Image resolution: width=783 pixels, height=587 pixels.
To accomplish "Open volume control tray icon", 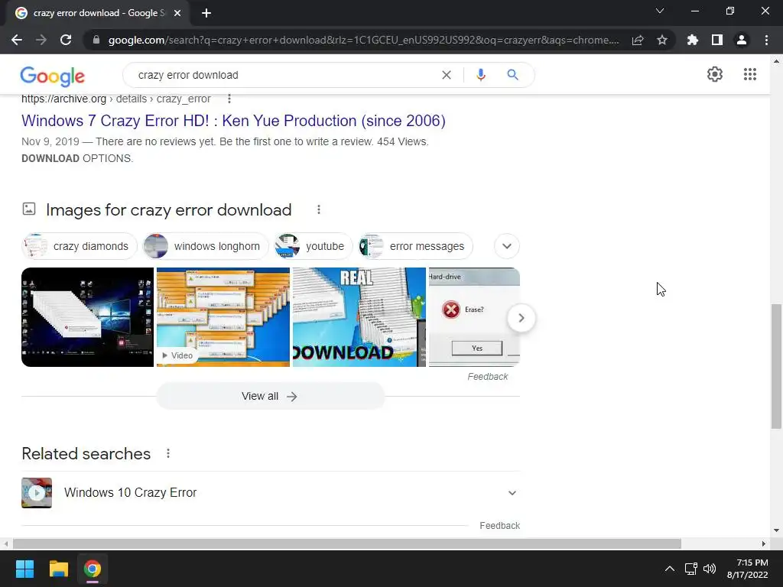I will (x=709, y=569).
